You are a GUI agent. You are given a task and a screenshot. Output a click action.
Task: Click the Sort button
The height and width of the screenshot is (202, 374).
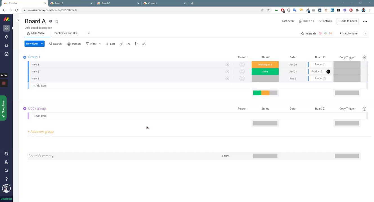pyautogui.click(x=110, y=44)
